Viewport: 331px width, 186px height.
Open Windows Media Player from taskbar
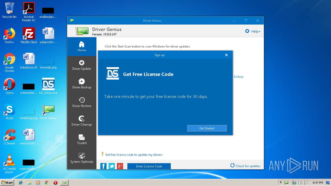point(38,183)
